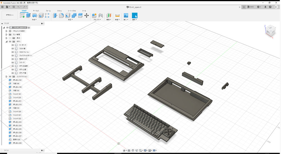Screen dimensions: 281x154
Task: Switch to the サーフェス tab
Action: tap(36, 11)
